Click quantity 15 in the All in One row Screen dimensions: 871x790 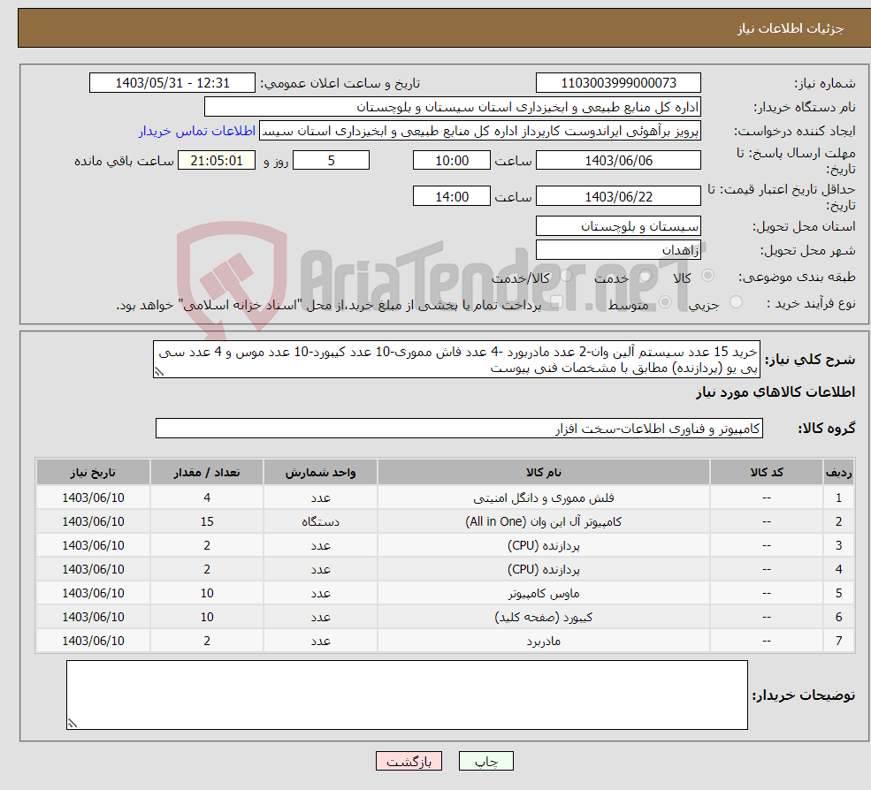[x=207, y=522]
